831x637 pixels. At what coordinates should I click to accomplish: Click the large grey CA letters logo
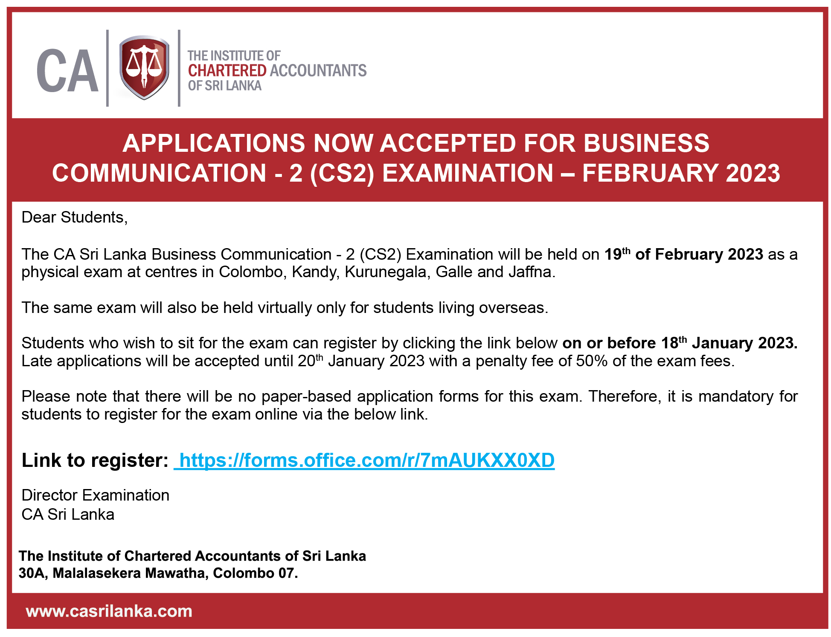click(67, 70)
